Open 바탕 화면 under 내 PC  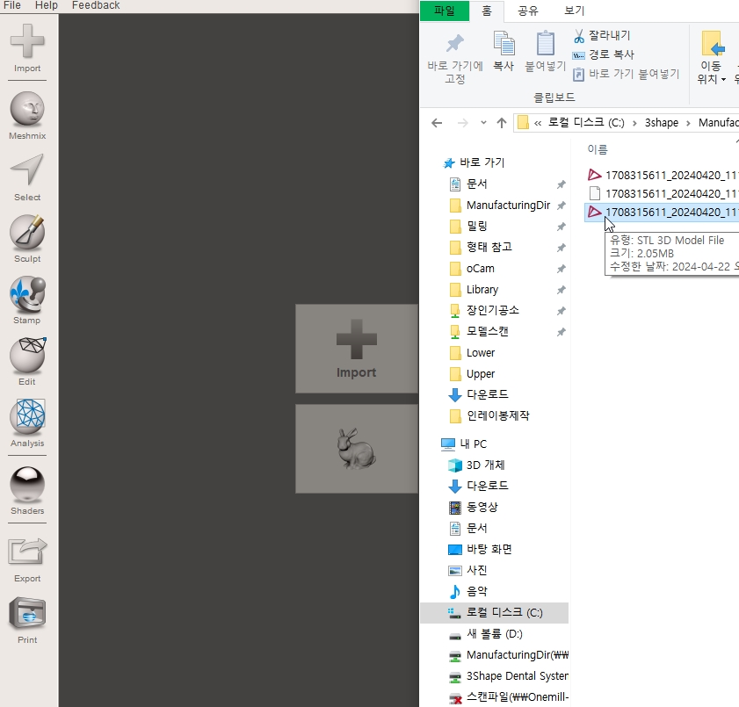(480, 550)
